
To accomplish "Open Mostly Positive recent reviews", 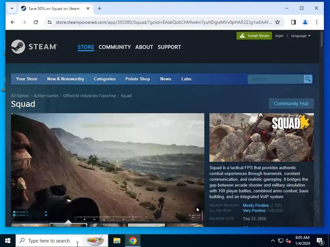I will coord(256,206).
